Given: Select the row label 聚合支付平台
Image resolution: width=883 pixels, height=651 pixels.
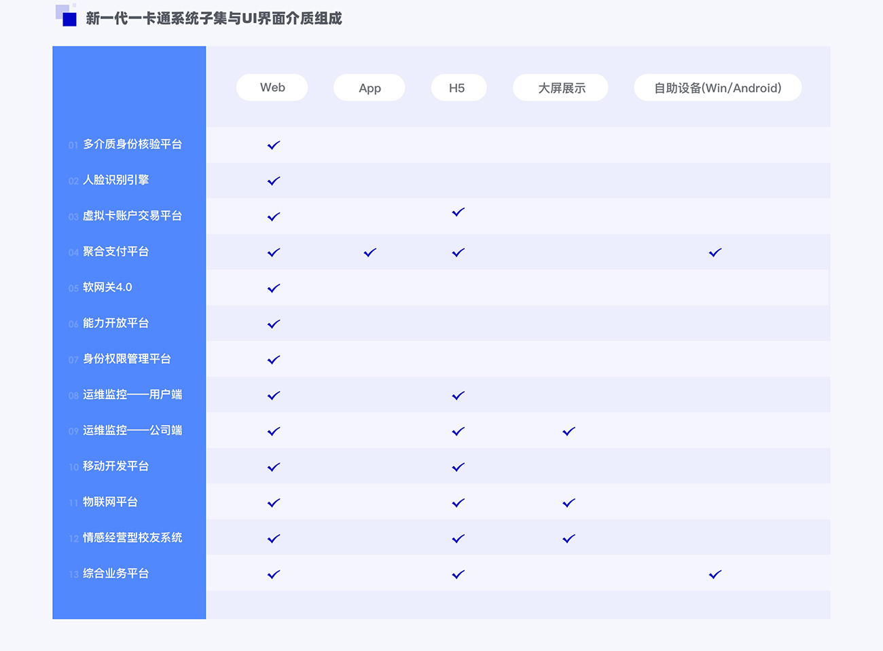Looking at the screenshot, I should coord(115,251).
